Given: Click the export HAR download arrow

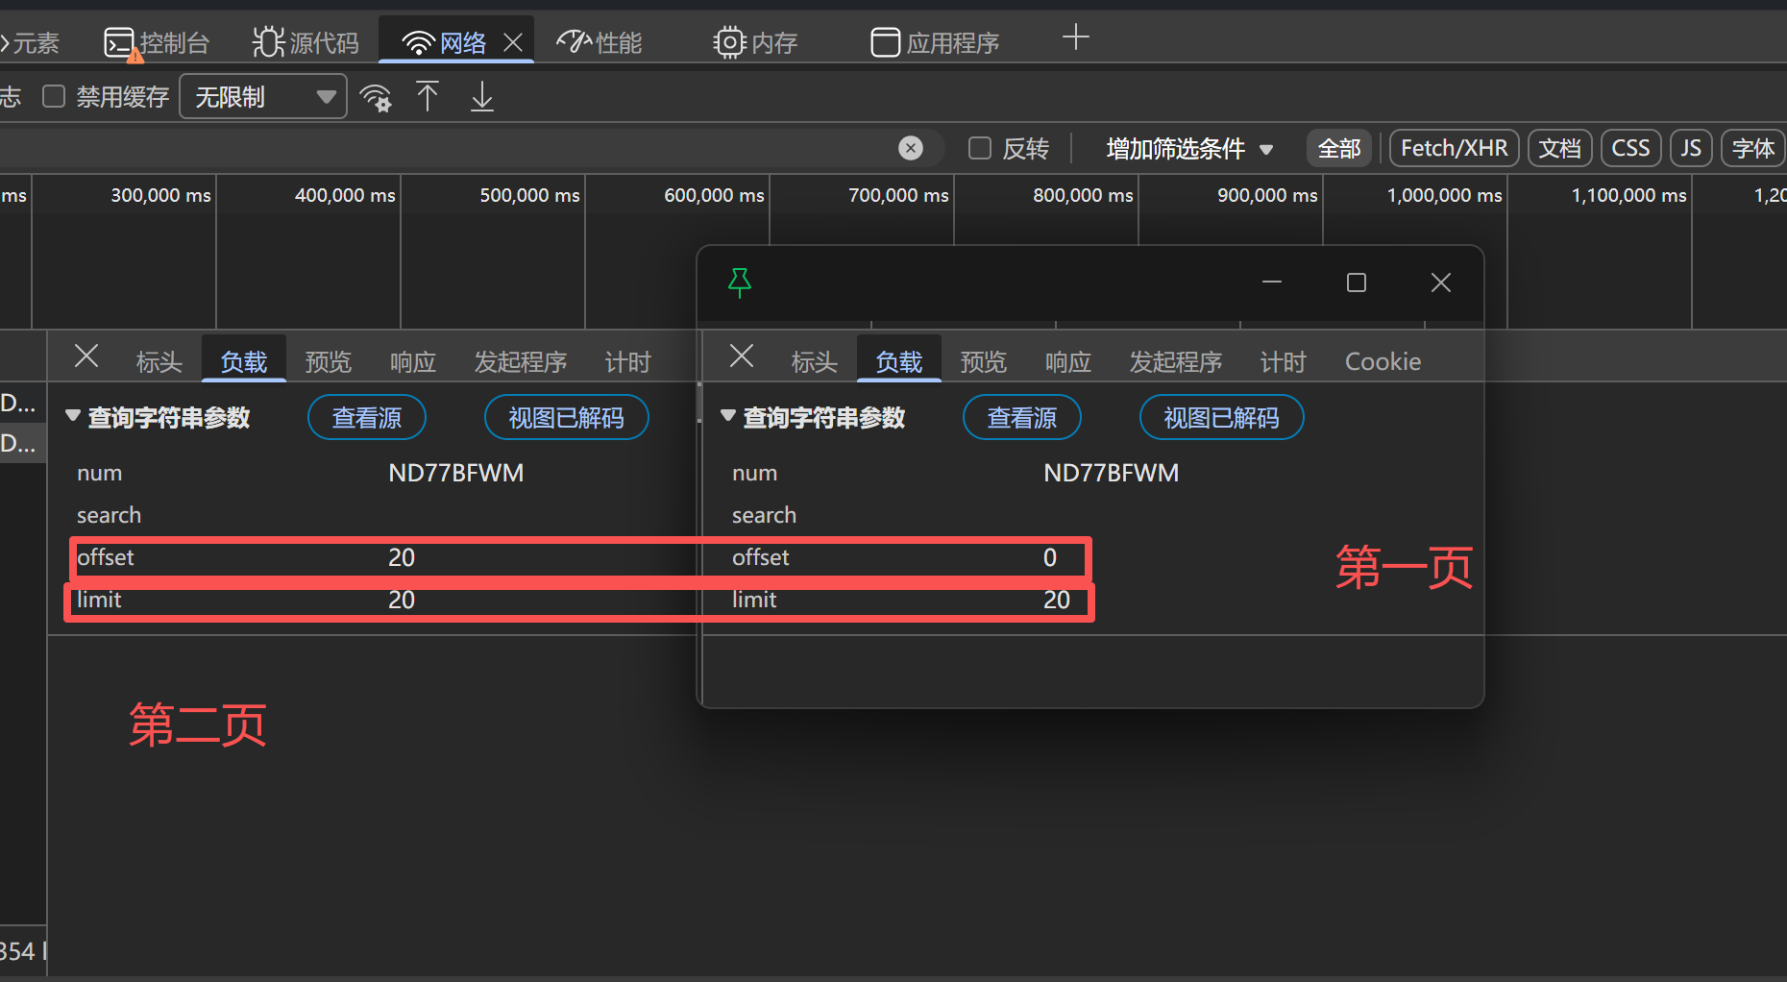Looking at the screenshot, I should [x=482, y=97].
